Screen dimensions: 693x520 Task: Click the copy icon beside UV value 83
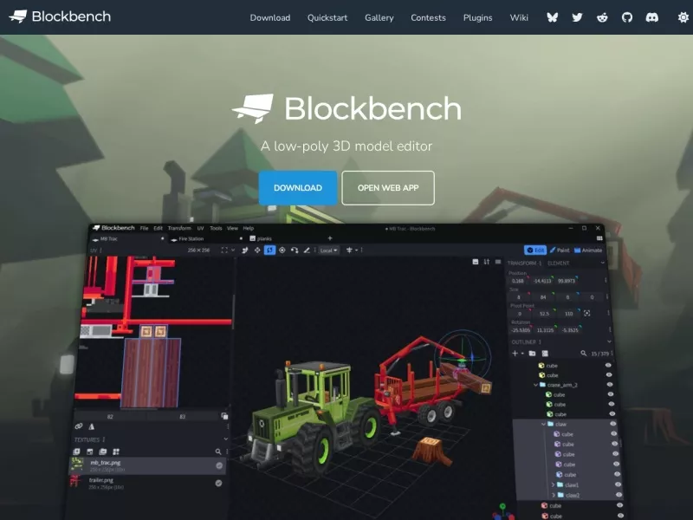point(224,416)
